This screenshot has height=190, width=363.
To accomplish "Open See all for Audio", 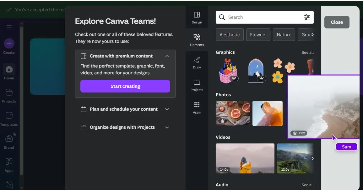I will (x=307, y=185).
